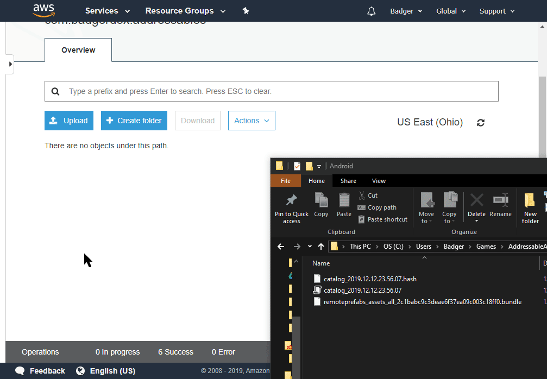Click the greyed Download button

click(197, 121)
